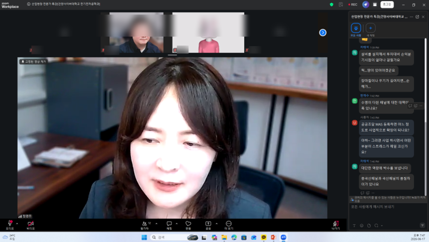
Task: Click the chat panel vertical scrollbar
Action: pos(425,81)
